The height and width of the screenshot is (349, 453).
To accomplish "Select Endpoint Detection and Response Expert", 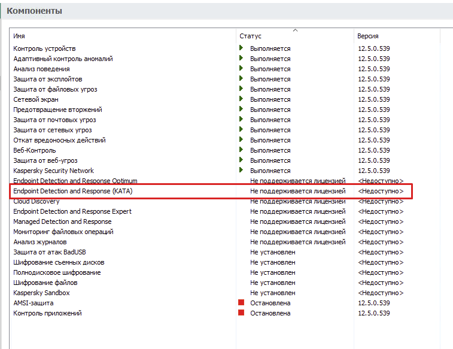I will coord(72,211).
